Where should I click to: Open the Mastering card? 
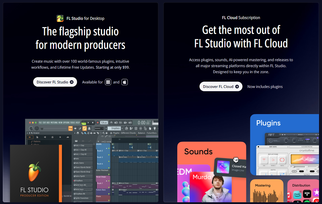click(267, 191)
